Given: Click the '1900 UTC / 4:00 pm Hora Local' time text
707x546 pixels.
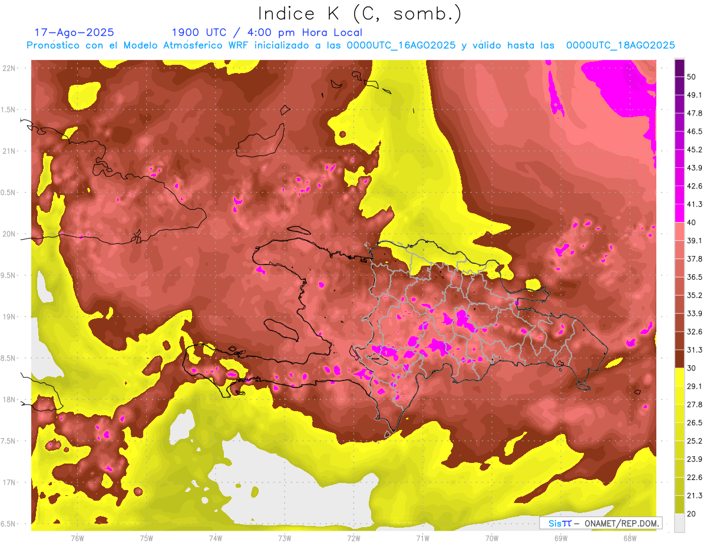Looking at the screenshot, I should point(266,32).
